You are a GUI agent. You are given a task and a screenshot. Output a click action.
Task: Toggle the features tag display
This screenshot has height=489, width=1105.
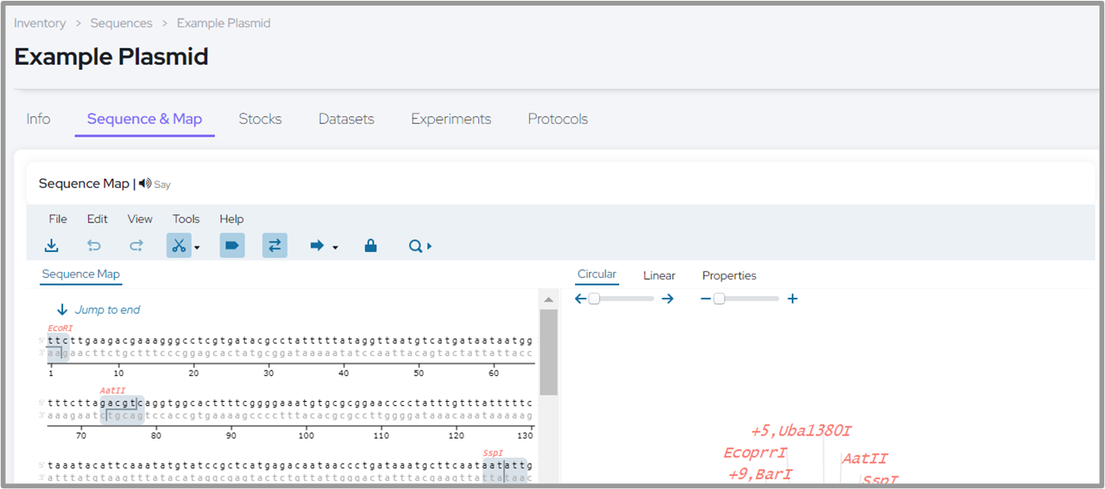[232, 246]
